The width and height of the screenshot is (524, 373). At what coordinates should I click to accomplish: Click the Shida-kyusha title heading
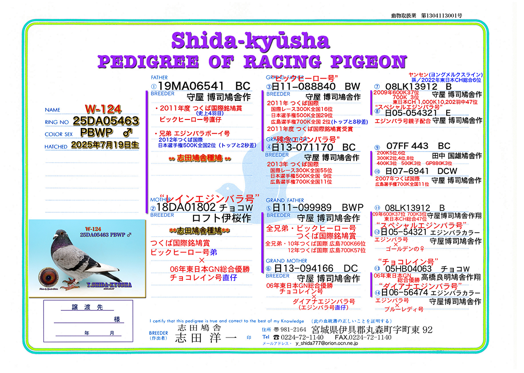pyautogui.click(x=250, y=41)
